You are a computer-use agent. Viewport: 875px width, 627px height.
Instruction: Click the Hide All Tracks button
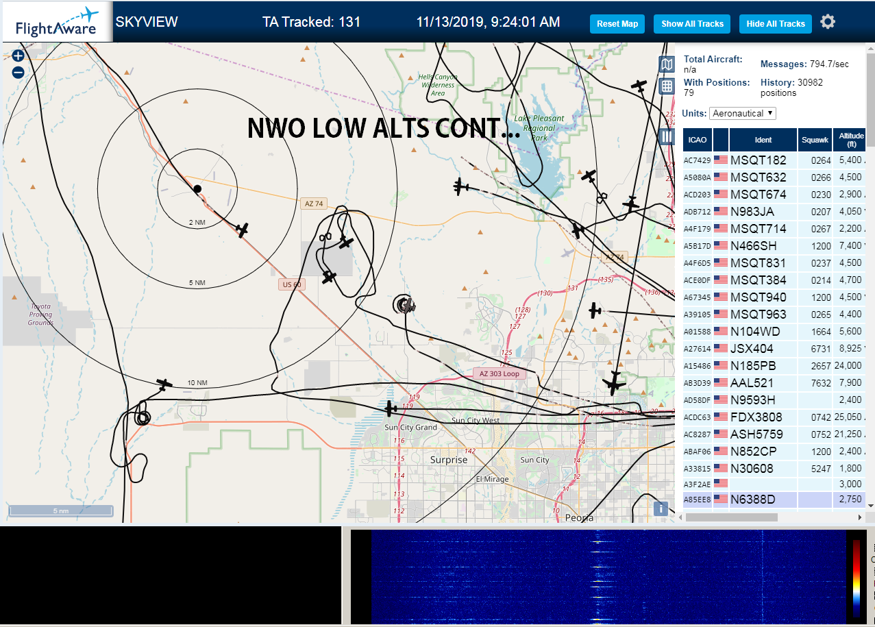776,24
